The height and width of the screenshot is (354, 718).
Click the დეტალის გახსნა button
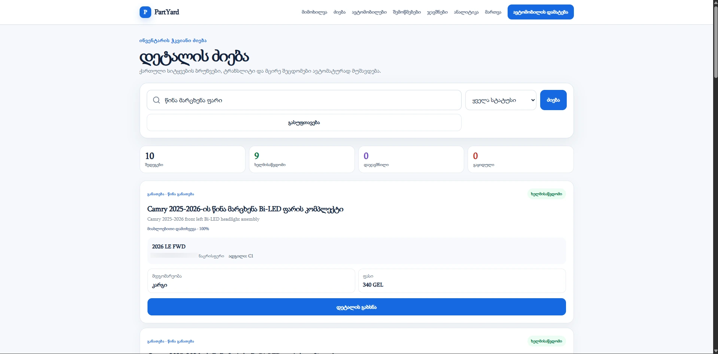pyautogui.click(x=357, y=307)
